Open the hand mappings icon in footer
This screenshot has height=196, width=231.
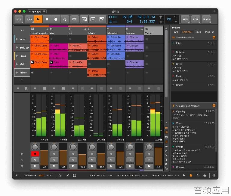[x=205, y=175]
